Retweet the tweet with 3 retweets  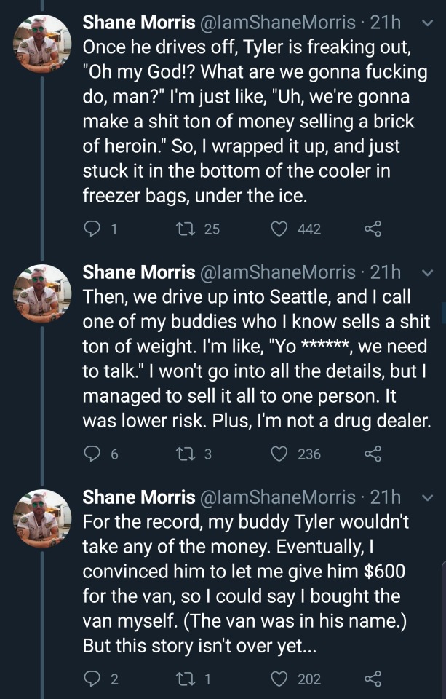(x=186, y=454)
